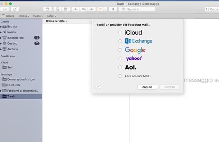Compose a new message with pencil icon
Screen dimensions: 219x142
coord(15,9)
